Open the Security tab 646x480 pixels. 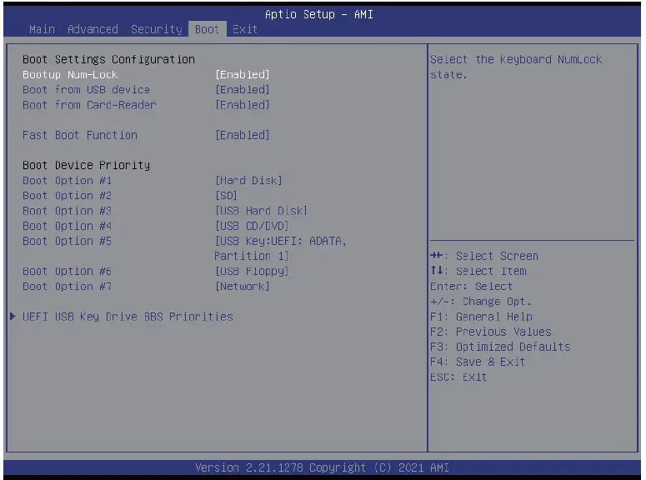157,29
